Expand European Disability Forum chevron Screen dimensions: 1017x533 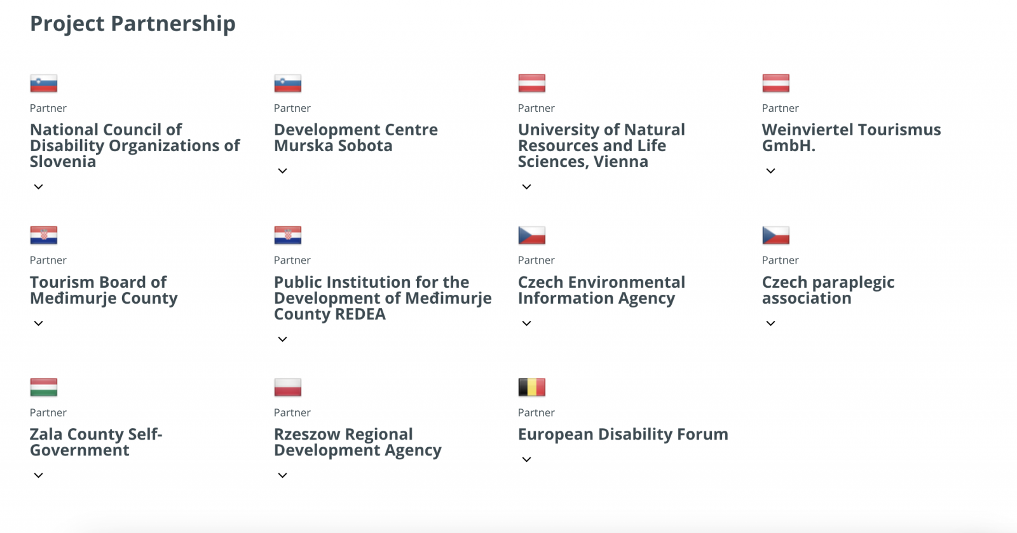pos(527,459)
